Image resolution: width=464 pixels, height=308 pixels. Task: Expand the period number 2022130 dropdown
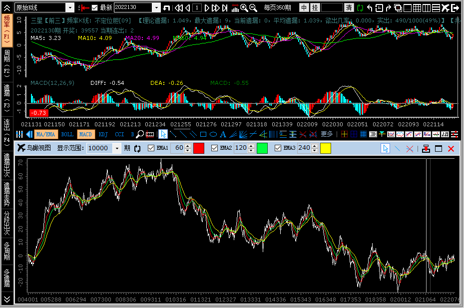click(156, 7)
